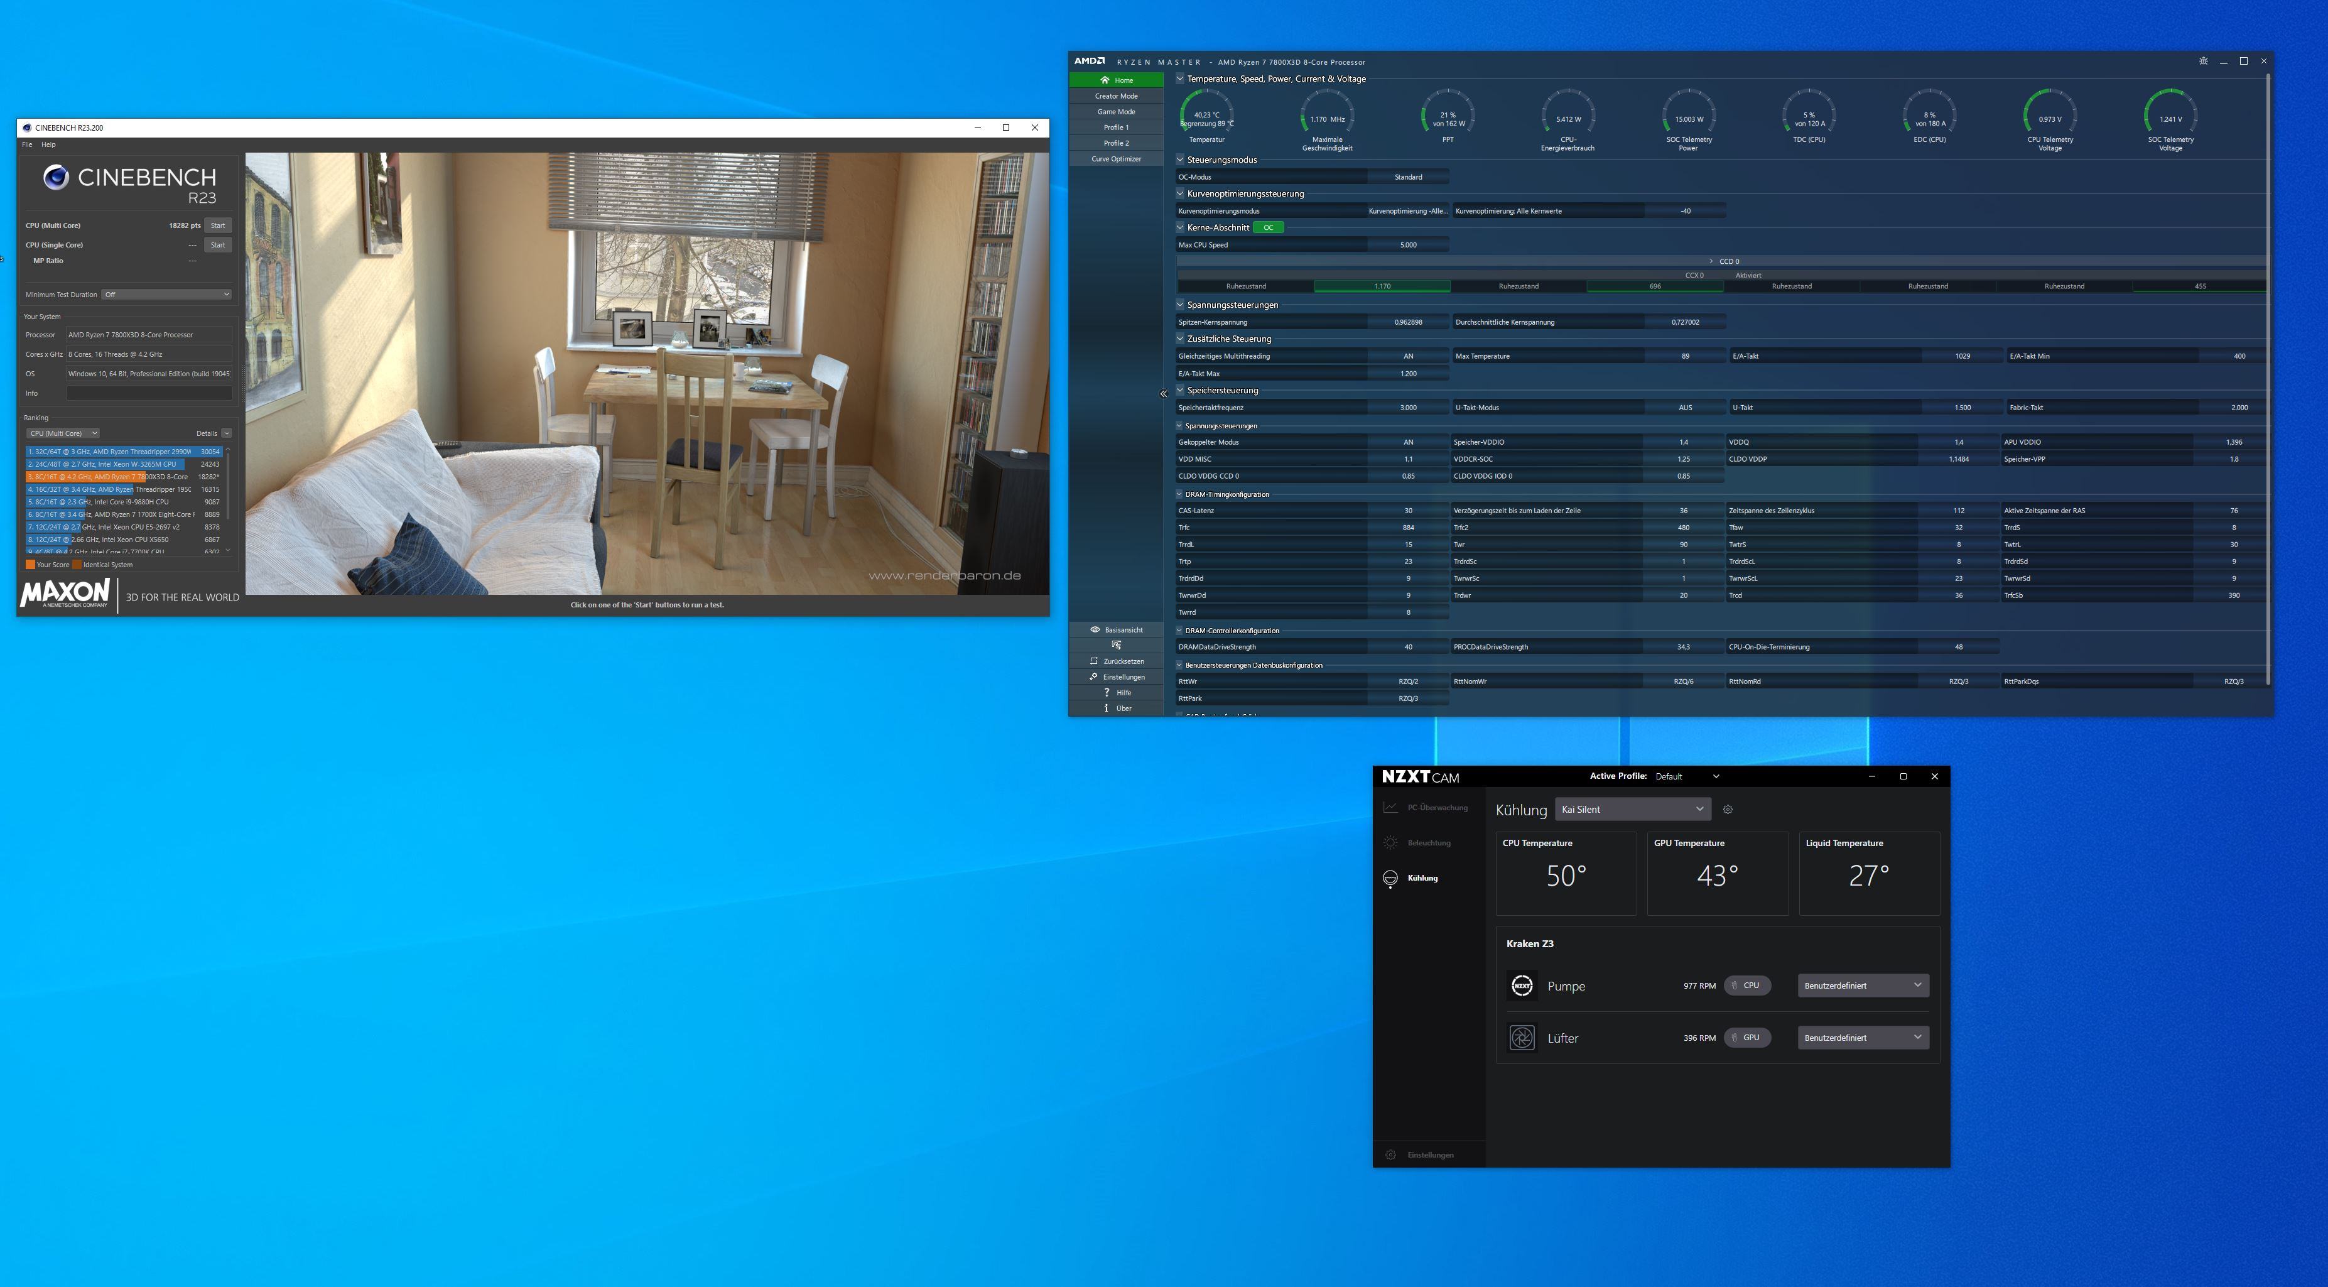Click the Pumpe NZXT pump icon

tap(1522, 986)
